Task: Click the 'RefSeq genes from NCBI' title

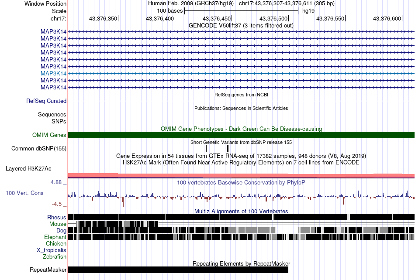Action: tap(242, 95)
